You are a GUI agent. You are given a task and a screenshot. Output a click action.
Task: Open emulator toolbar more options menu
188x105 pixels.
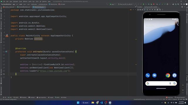tap(162, 10)
